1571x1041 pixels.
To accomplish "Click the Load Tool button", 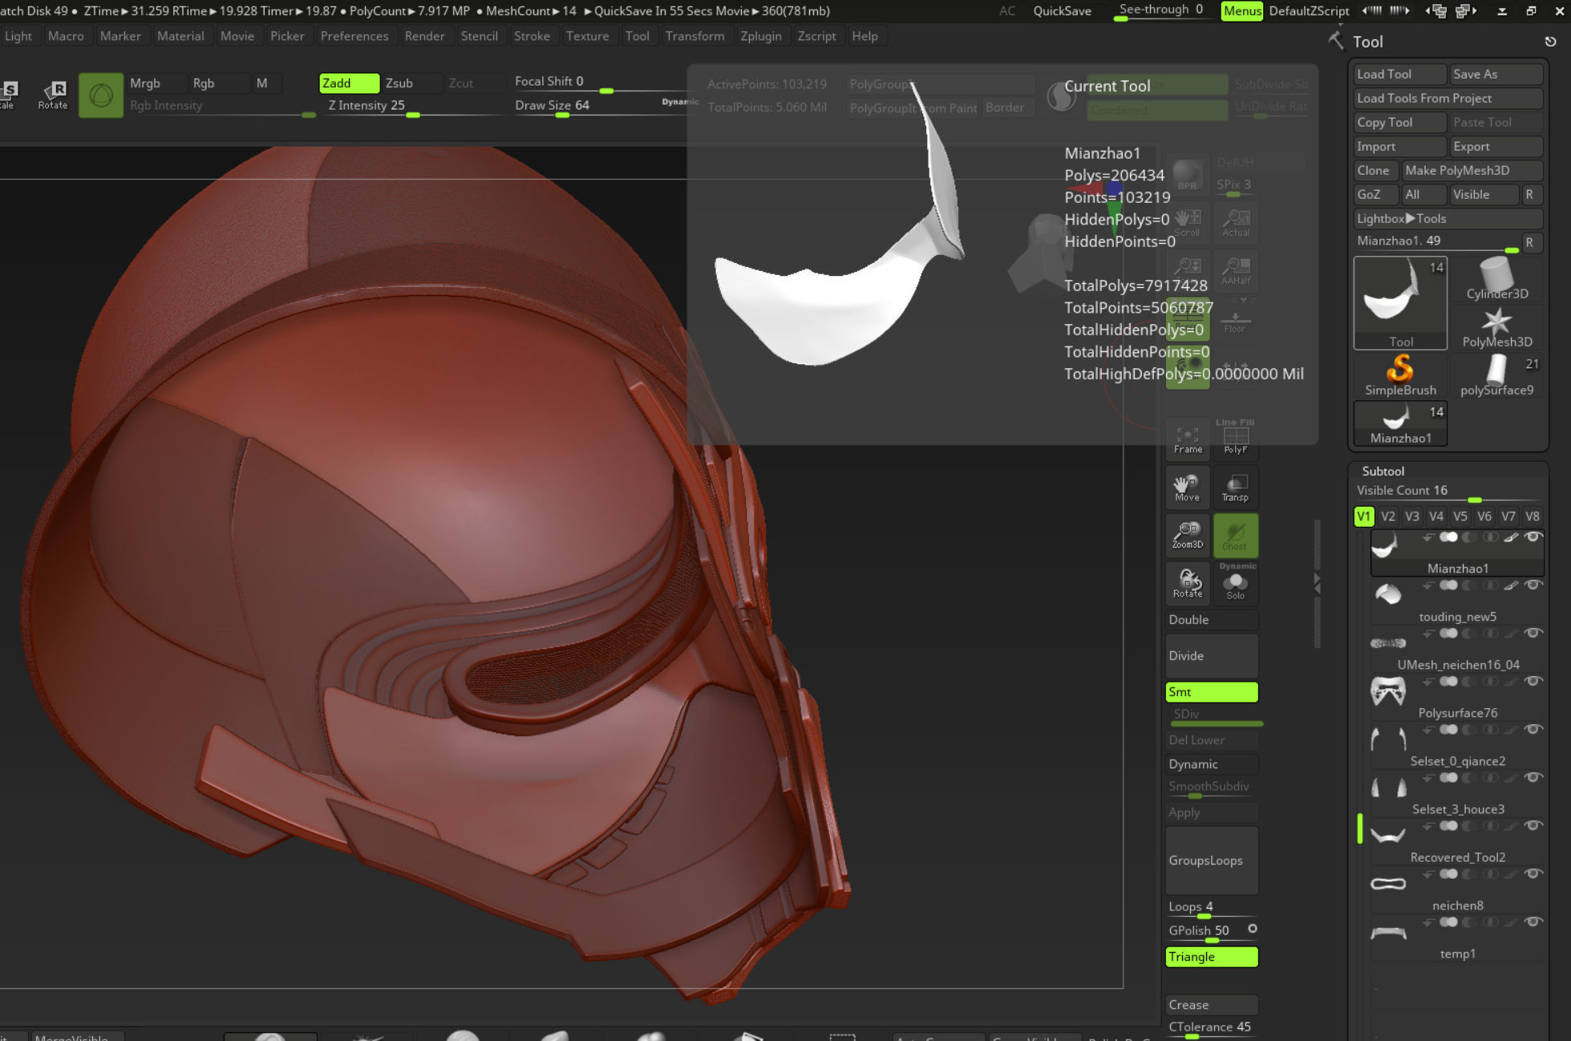I will click(x=1400, y=74).
